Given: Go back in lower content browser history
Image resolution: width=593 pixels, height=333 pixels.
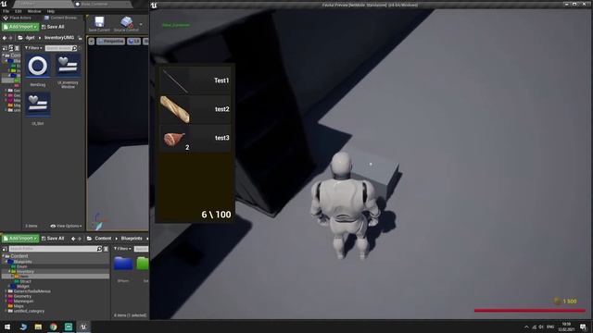Looking at the screenshot, I should point(73,239).
